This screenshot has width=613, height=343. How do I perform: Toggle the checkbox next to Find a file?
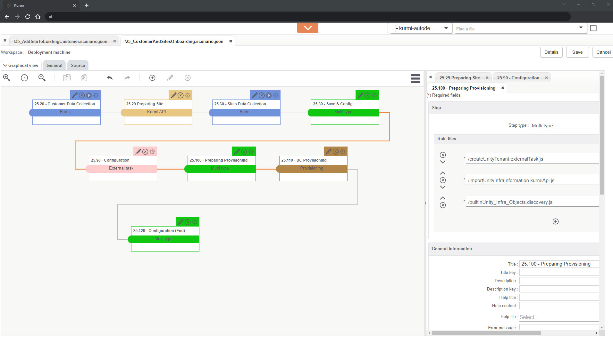[x=593, y=28]
